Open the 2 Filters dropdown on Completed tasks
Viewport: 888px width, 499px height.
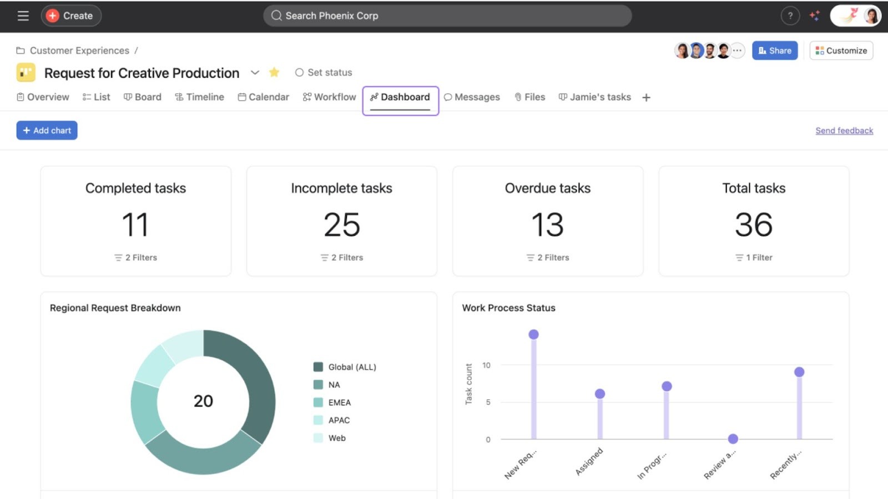135,257
